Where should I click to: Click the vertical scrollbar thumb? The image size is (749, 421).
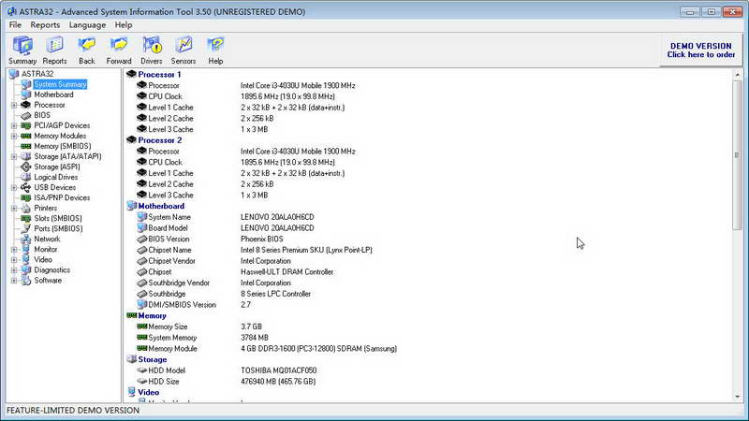point(737,155)
